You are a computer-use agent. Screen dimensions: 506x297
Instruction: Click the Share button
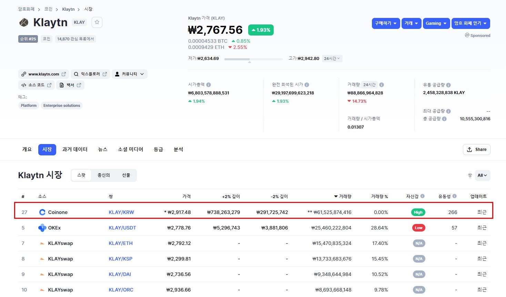[477, 150]
